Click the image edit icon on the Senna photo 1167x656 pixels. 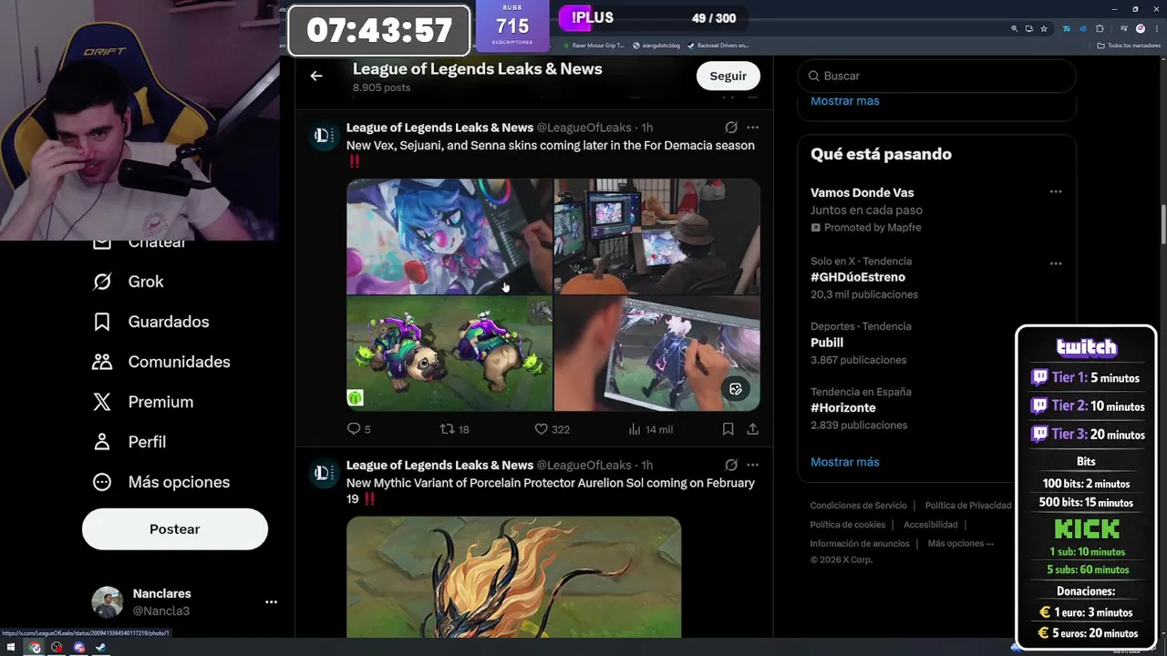point(736,389)
